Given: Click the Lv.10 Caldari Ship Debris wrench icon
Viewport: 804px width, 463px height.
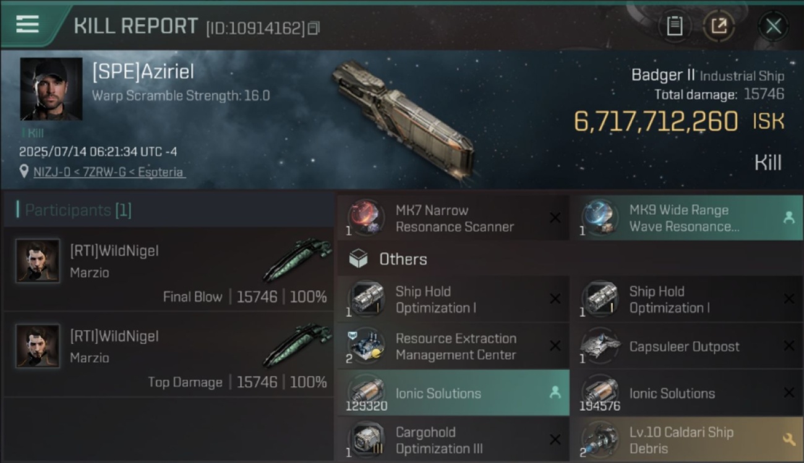Looking at the screenshot, I should [789, 440].
